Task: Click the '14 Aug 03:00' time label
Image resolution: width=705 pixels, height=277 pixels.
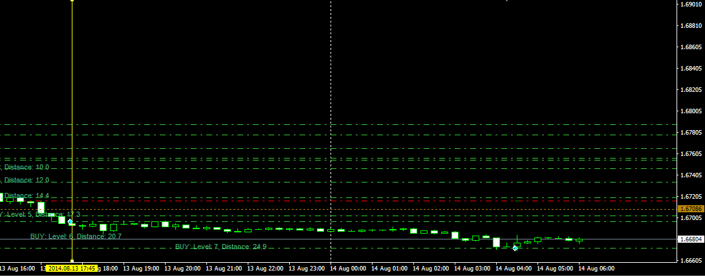Action: (472, 268)
